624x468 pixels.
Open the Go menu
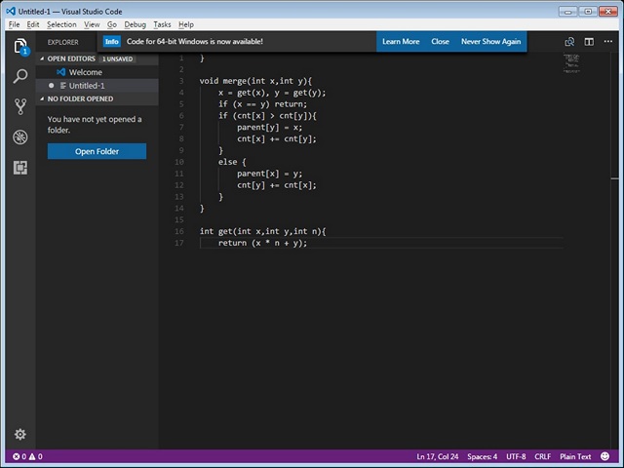112,24
